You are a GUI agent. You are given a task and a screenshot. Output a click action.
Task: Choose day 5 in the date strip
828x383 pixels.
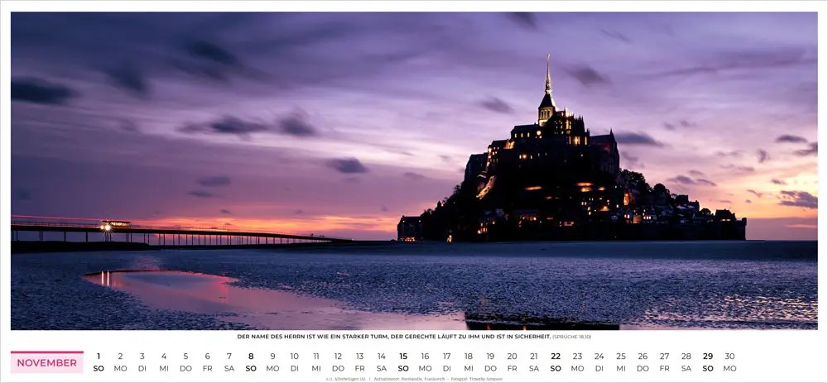(x=185, y=356)
